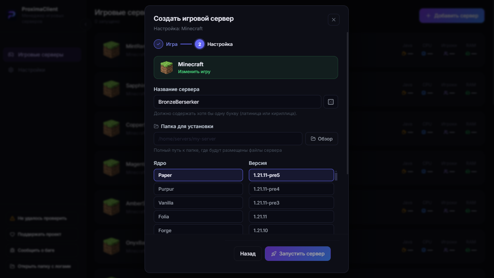
Task: Select version 1.21.10
Action: coord(291,230)
